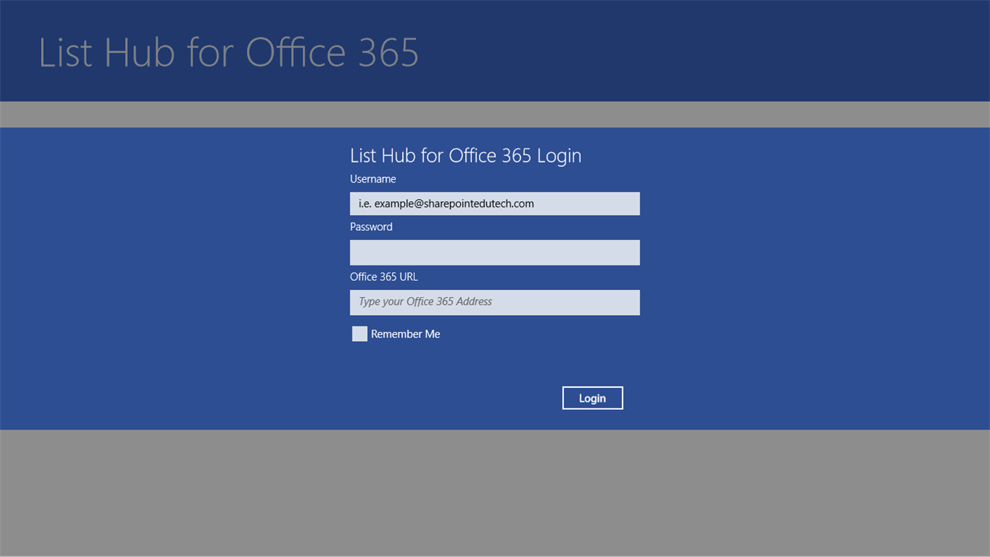Click the gray bar below the header
The height and width of the screenshot is (557, 990).
pyautogui.click(x=495, y=113)
